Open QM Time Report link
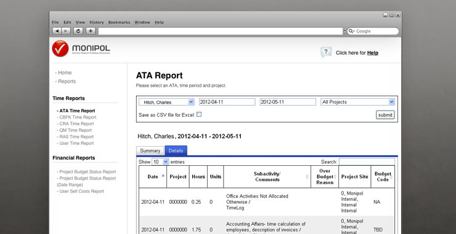The width and height of the screenshot is (456, 234). (x=74, y=130)
